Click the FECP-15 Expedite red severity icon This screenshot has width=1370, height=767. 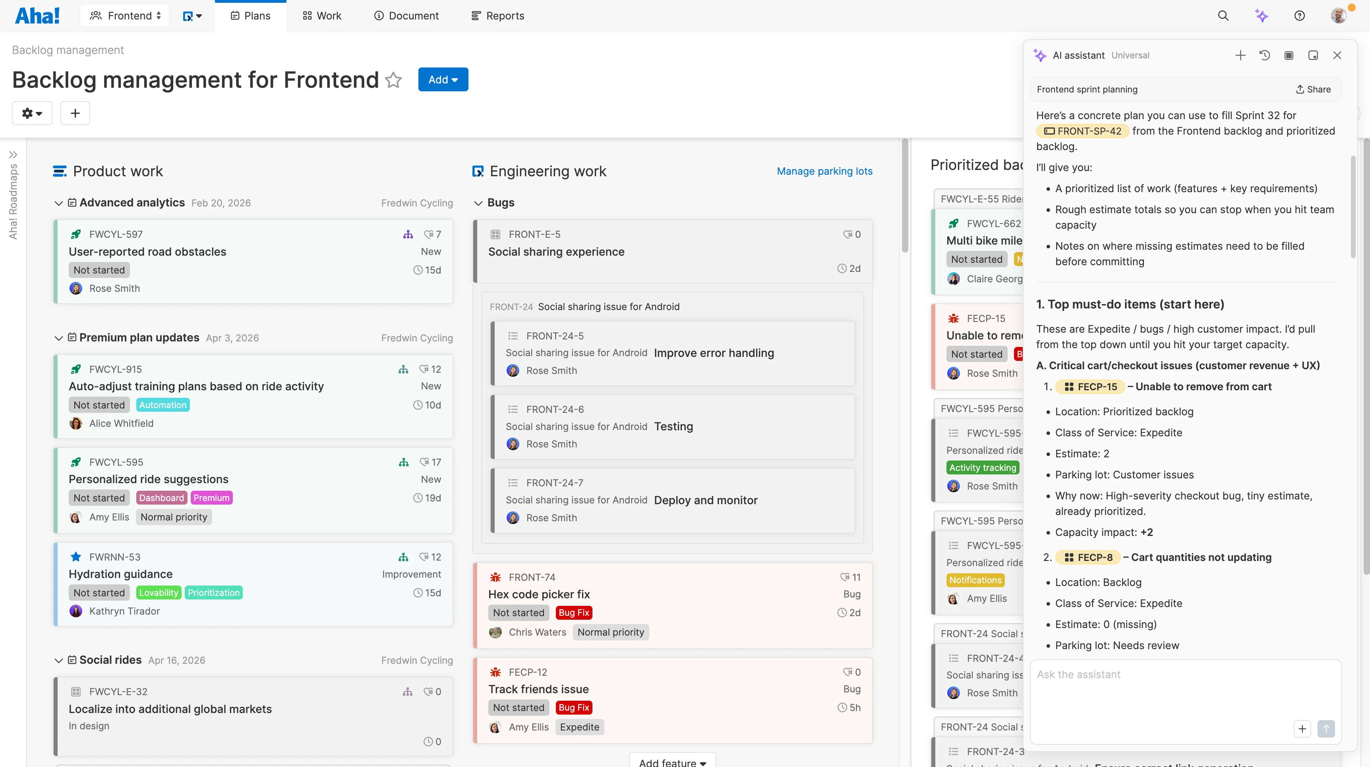point(953,318)
